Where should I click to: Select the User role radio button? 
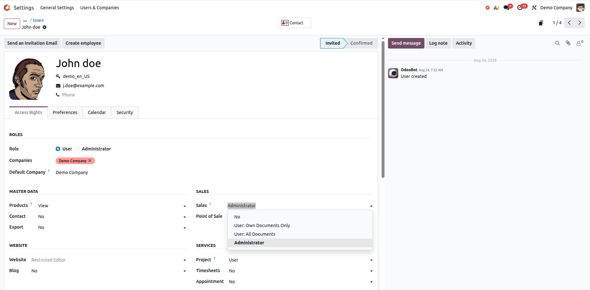coord(58,149)
